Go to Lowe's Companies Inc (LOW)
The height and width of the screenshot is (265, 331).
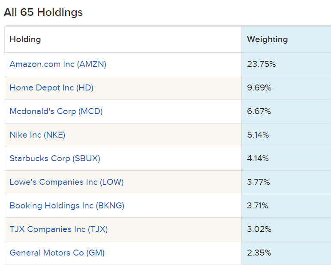[66, 182]
